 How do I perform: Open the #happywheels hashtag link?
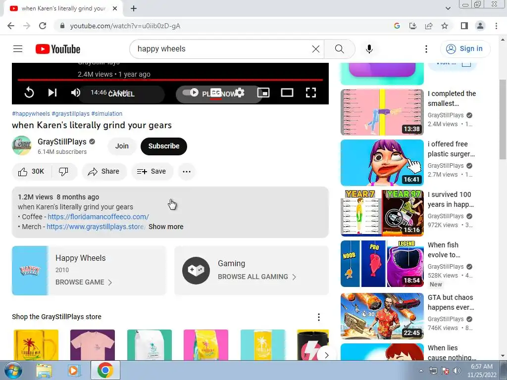pyautogui.click(x=31, y=114)
